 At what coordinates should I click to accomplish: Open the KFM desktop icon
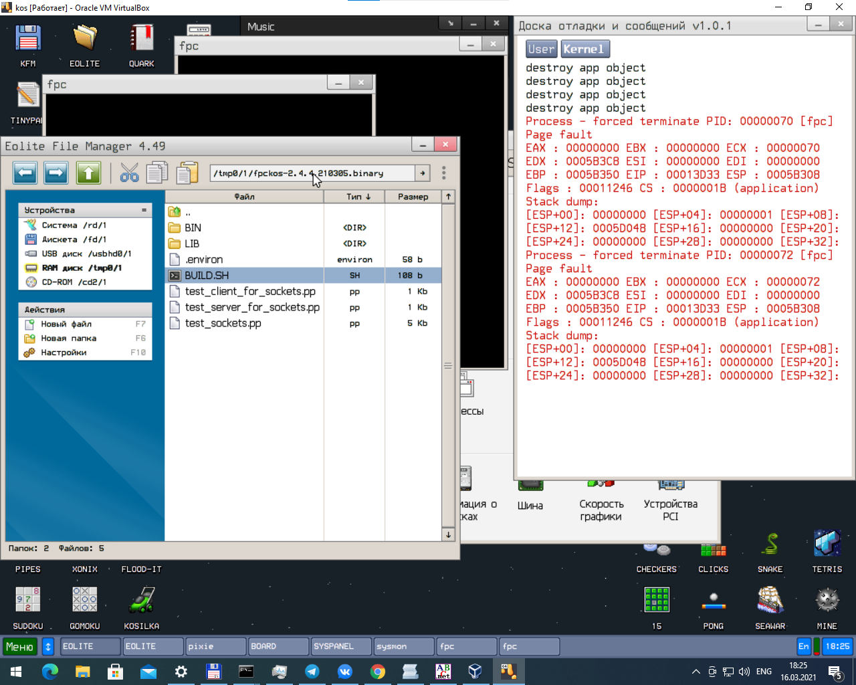(x=28, y=45)
